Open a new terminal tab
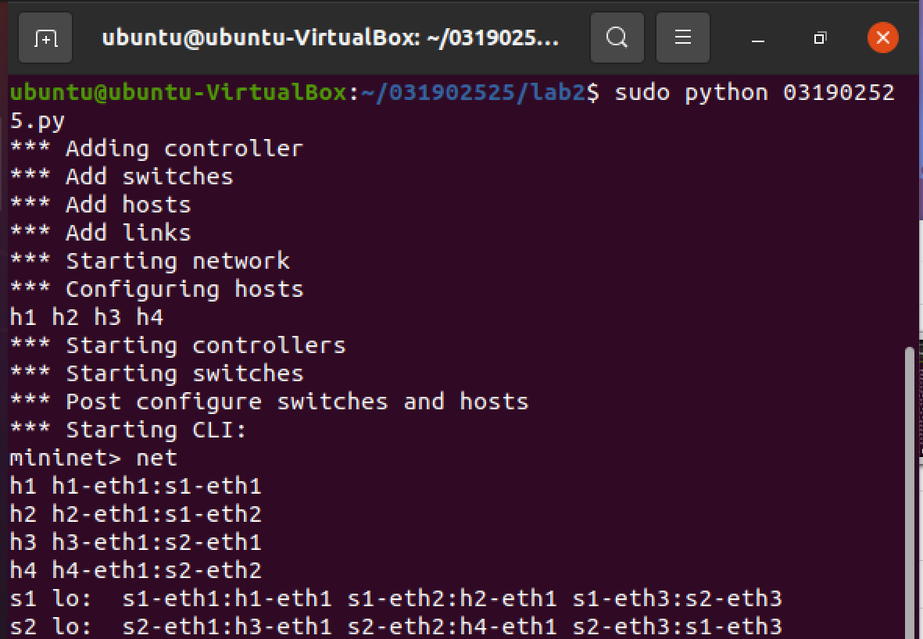Screen dimensions: 923x639 [x=45, y=37]
